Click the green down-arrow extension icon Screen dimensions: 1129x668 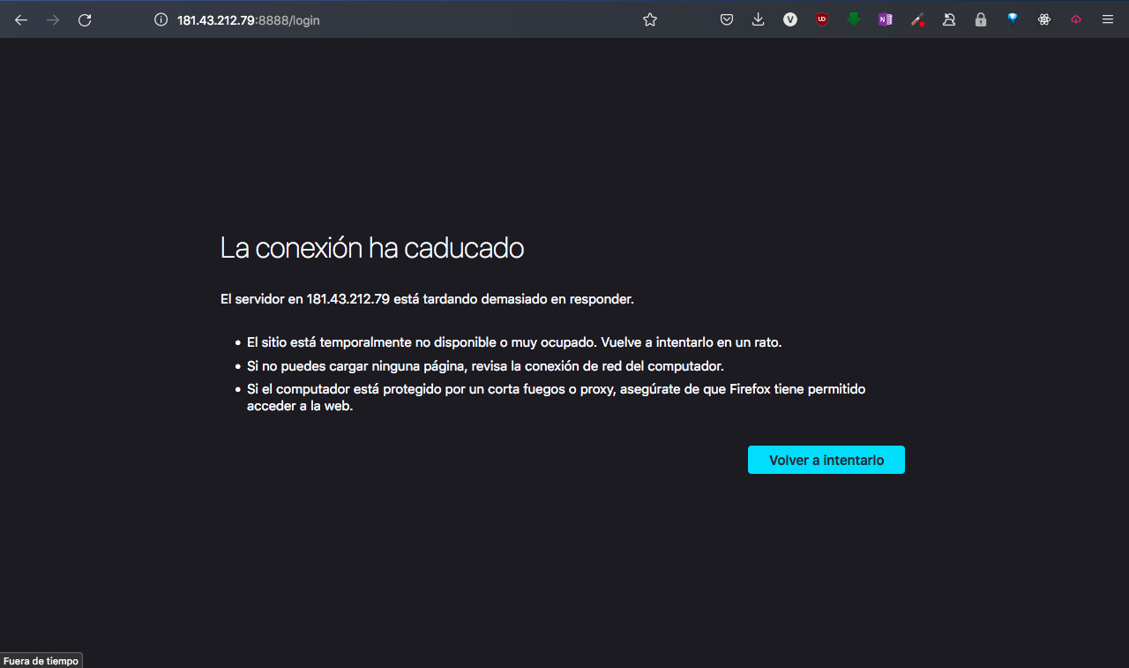[854, 19]
